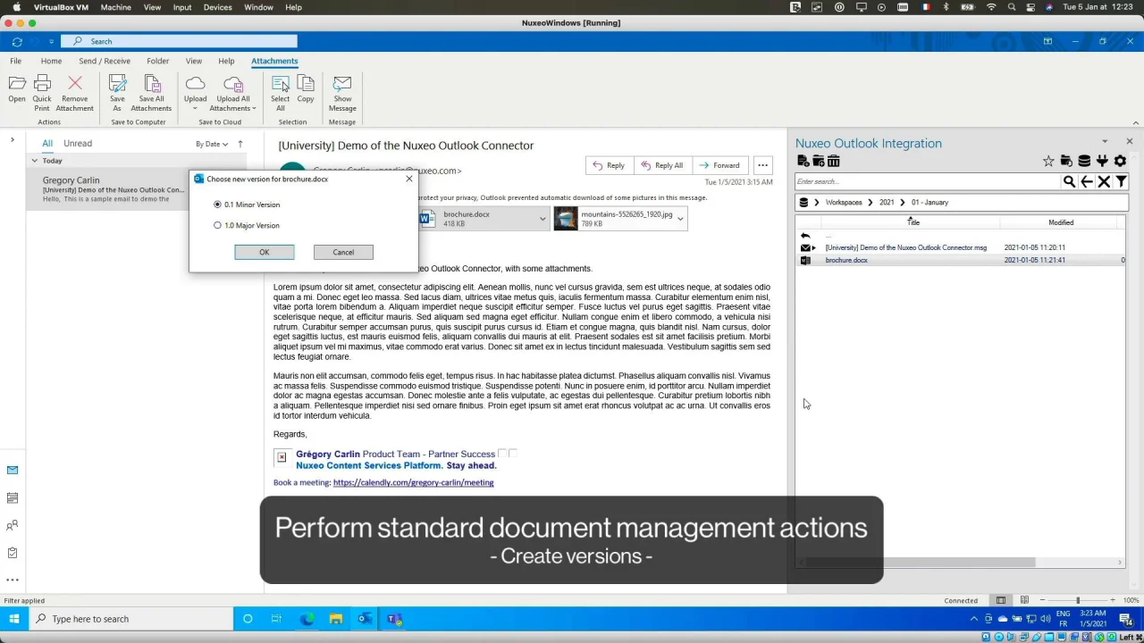
Task: Clear Nuxeo search with X icon
Action: tap(1104, 182)
